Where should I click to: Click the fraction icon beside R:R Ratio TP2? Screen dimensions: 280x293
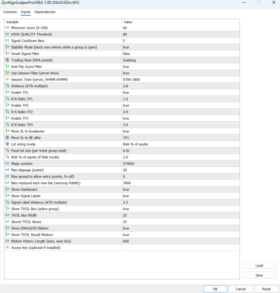click(7, 112)
